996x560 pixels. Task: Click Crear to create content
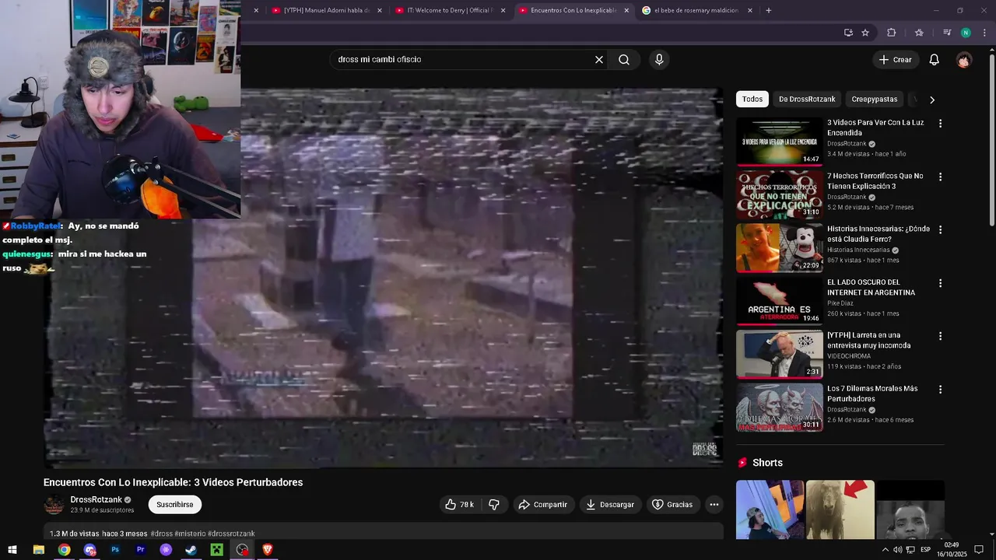pyautogui.click(x=895, y=60)
